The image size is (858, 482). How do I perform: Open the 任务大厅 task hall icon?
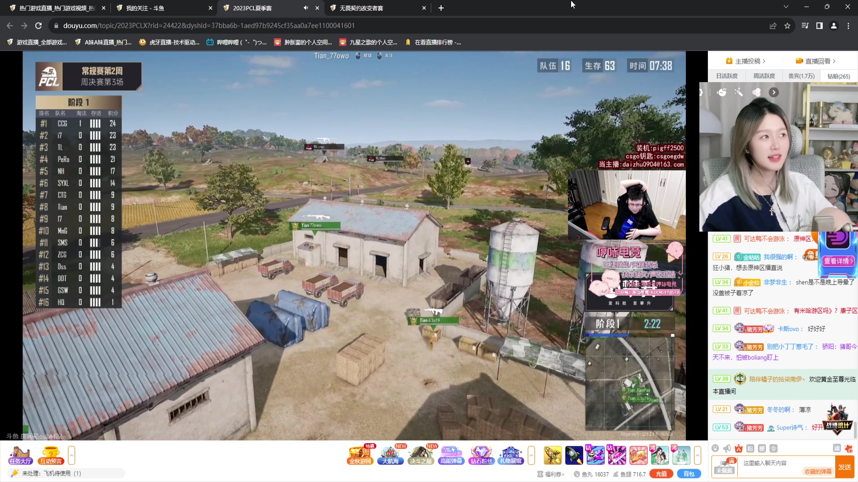[20, 455]
